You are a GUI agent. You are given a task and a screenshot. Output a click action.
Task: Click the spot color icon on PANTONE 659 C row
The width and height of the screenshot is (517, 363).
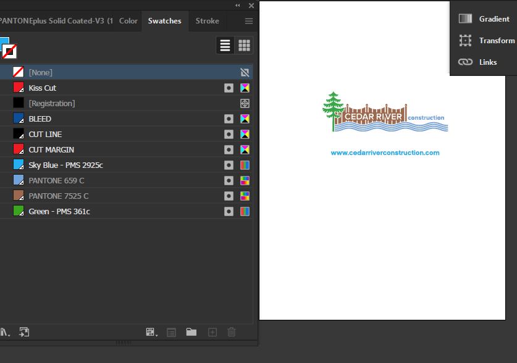click(229, 180)
